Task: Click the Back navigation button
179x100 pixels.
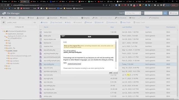Action: [68, 22]
